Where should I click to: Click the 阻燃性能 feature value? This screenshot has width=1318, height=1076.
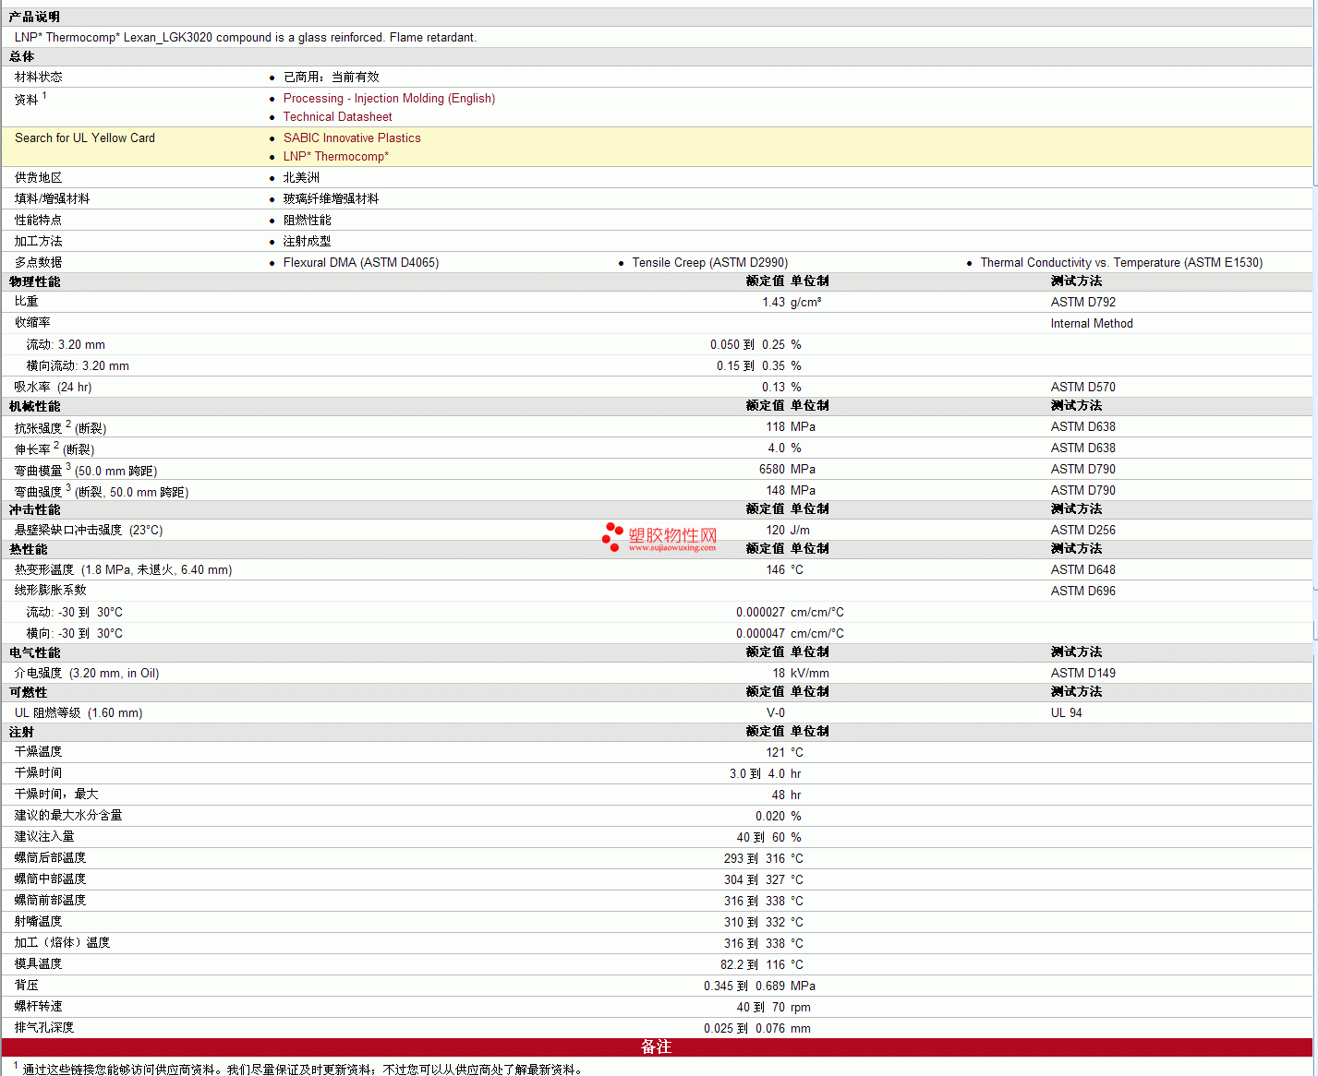(307, 221)
